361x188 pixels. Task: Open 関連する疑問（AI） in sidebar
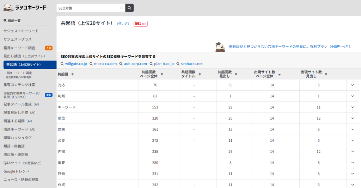(x=18, y=121)
